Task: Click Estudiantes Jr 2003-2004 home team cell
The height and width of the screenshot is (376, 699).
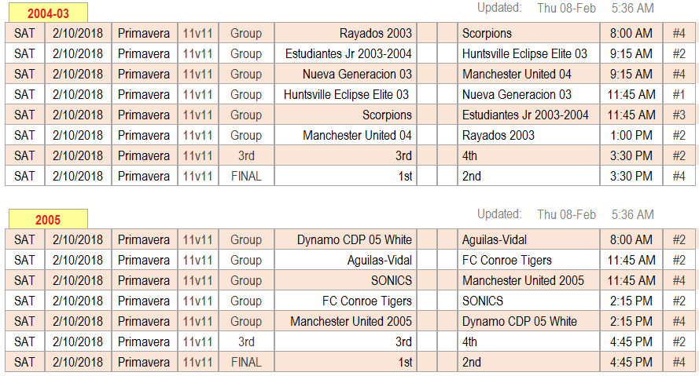Action: 345,54
